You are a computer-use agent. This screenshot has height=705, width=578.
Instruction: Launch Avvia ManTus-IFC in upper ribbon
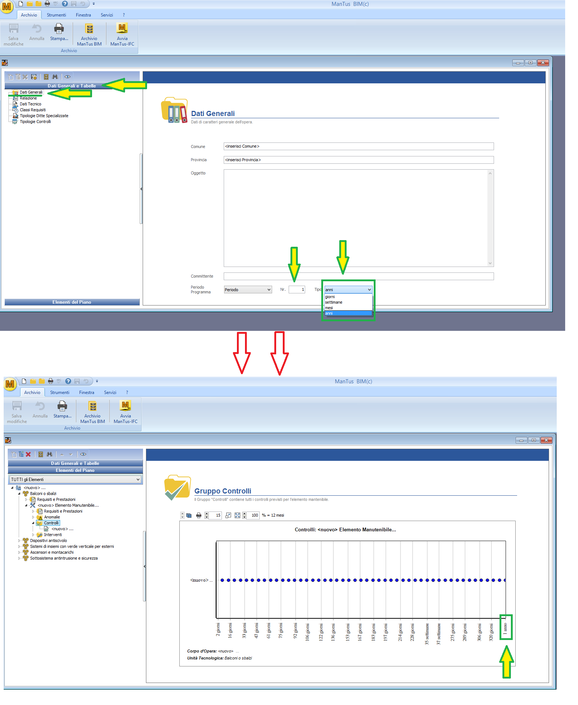click(x=122, y=35)
